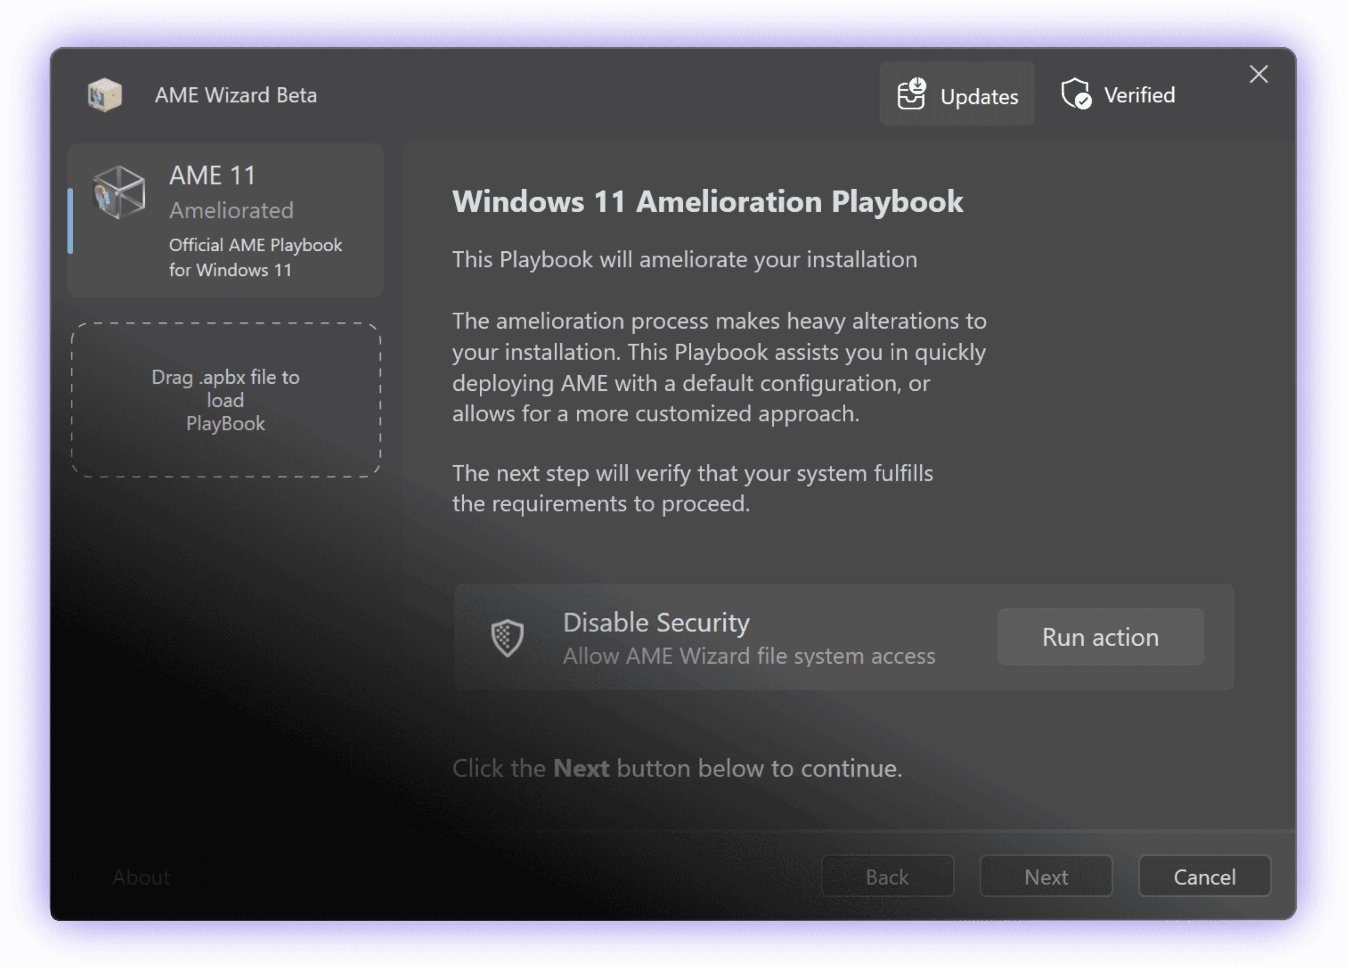
Task: Click the Updates download icon
Action: (x=911, y=94)
